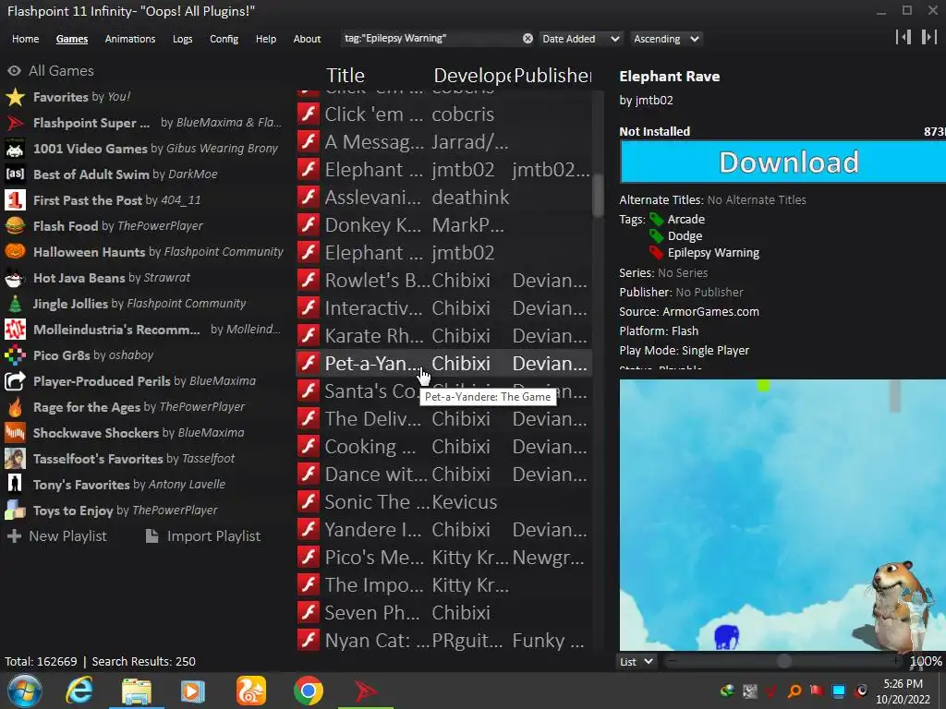
Task: Click the game list vertical scrollbar
Action: point(598,195)
